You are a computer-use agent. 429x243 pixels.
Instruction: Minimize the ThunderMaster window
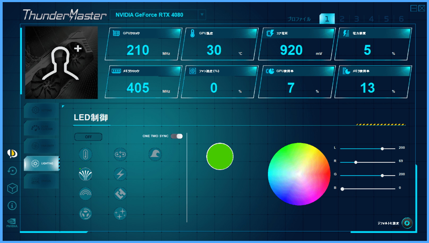click(414, 8)
